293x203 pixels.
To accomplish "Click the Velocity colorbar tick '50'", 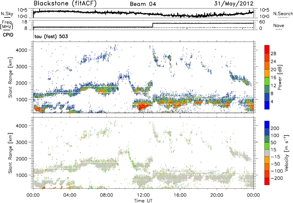I will 273,143.
